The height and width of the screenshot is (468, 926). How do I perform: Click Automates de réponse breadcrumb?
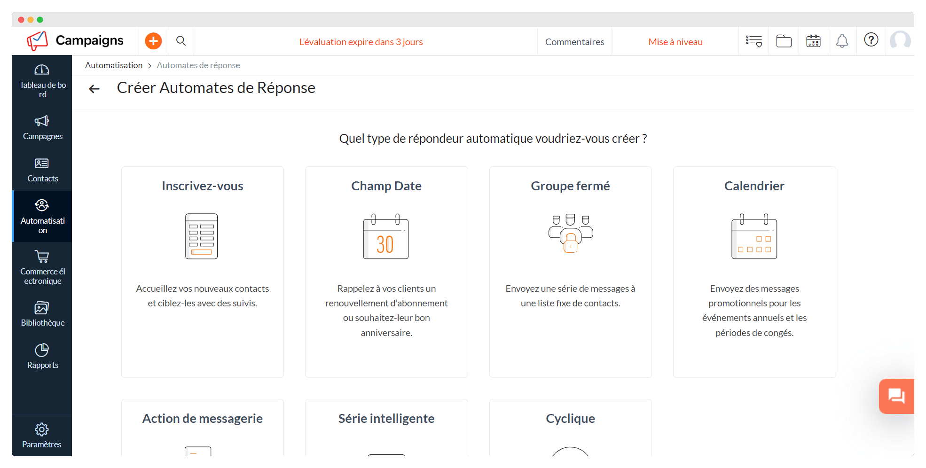(x=198, y=65)
